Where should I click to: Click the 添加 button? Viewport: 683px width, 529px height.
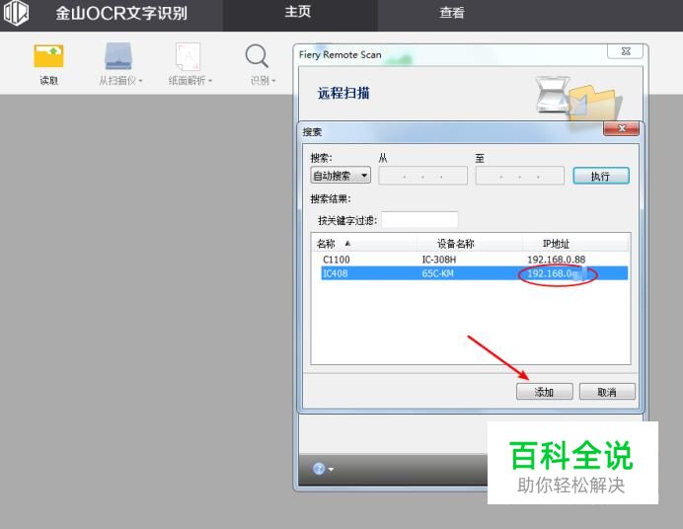[x=544, y=392]
